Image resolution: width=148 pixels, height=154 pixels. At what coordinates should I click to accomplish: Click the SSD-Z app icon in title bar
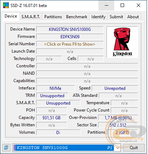pyautogui.click(x=6, y=5)
